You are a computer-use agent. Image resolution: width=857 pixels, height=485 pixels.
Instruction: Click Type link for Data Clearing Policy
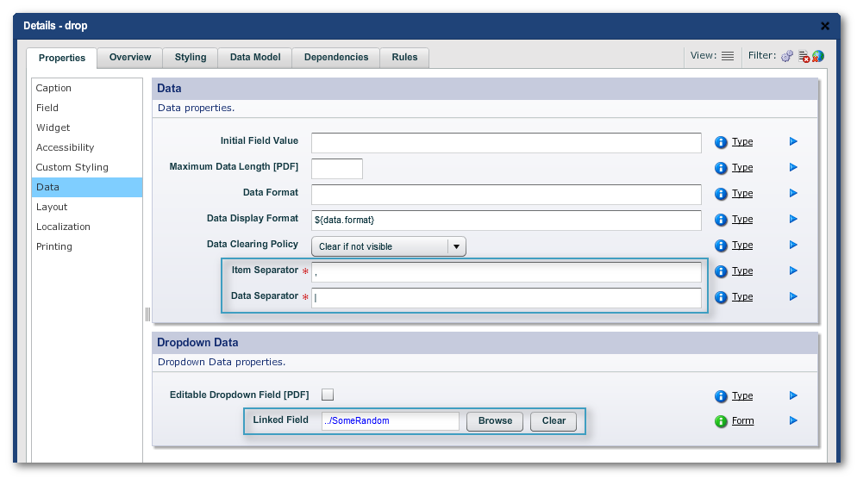742,245
